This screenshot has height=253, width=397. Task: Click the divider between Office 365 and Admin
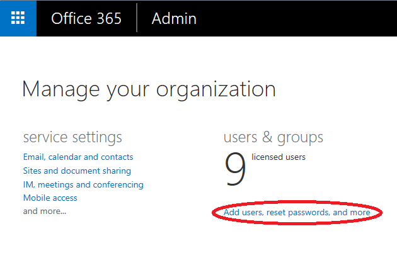(x=137, y=18)
